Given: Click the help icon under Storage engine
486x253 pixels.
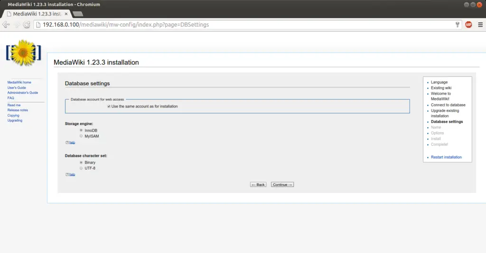Looking at the screenshot, I should 67,143.
